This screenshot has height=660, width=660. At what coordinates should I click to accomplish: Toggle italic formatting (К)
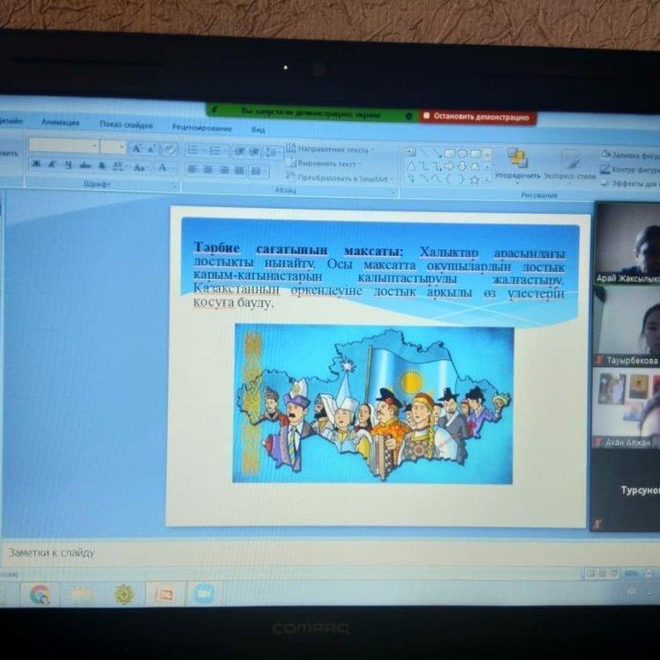click(52, 165)
